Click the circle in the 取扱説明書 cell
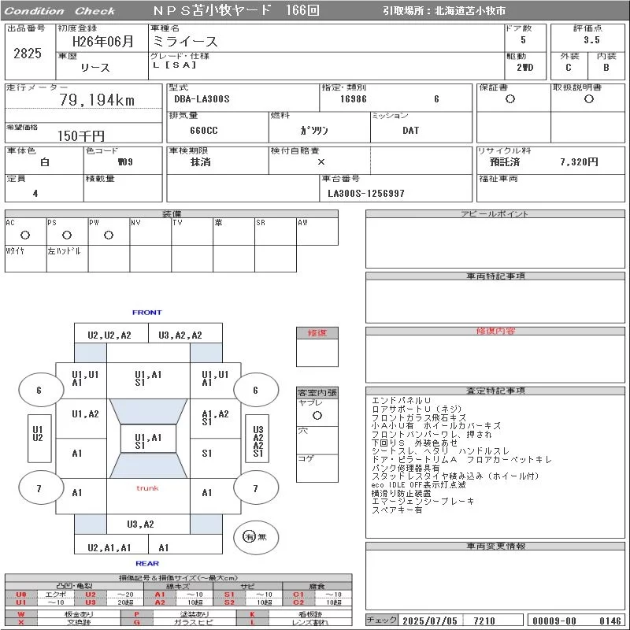This screenshot has width=630, height=630. point(588,99)
